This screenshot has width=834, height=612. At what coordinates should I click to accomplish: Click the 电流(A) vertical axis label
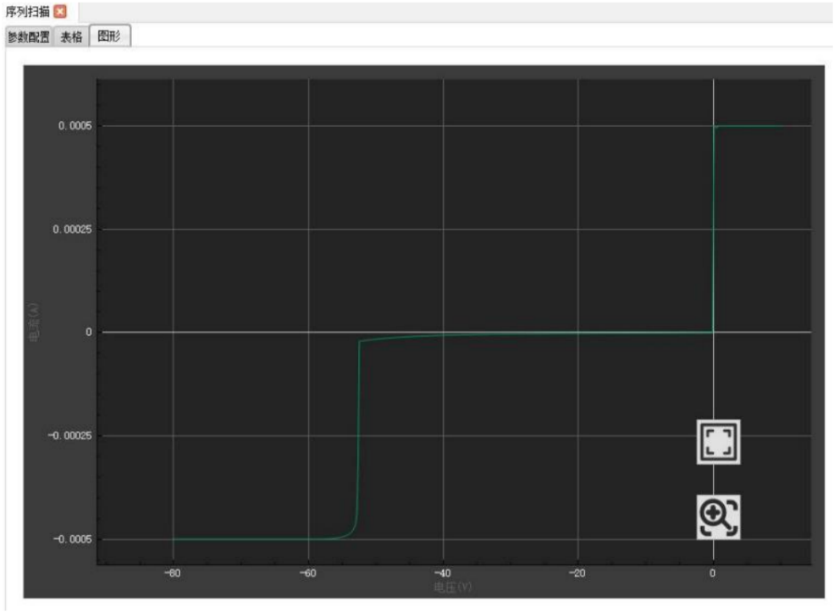pos(34,333)
